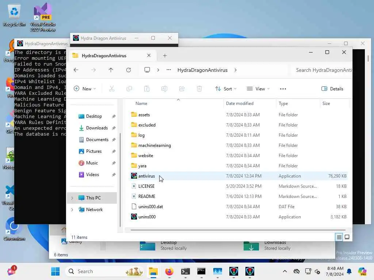Expand the Network tree node

click(x=72, y=210)
